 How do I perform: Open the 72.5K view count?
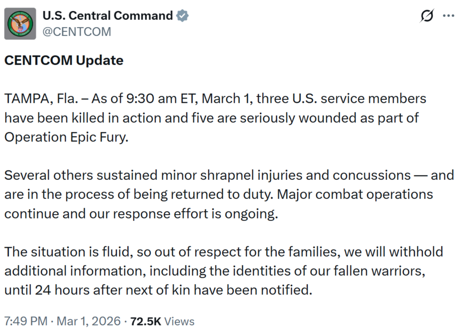145,321
